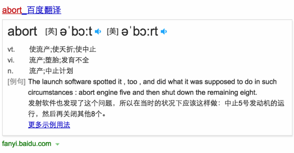Click the British phonetic transcription text
Screen dimensions: 294x153
76,31
